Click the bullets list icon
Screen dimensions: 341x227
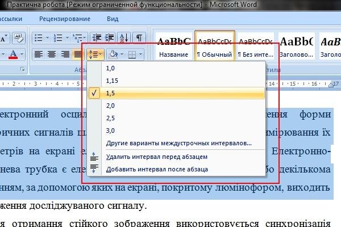(x=38, y=38)
